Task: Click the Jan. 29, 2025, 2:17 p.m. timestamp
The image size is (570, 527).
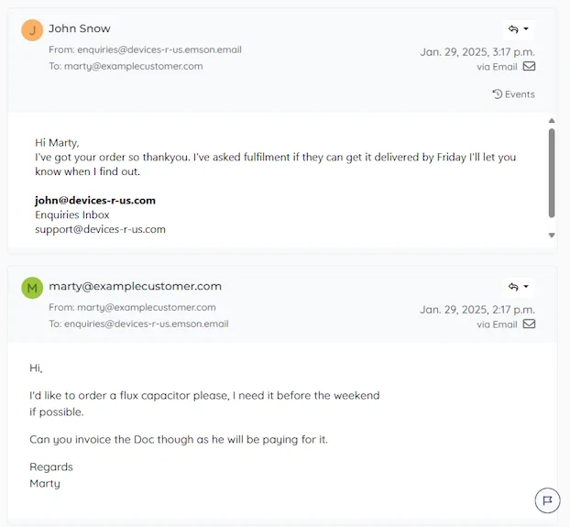Action: click(477, 310)
